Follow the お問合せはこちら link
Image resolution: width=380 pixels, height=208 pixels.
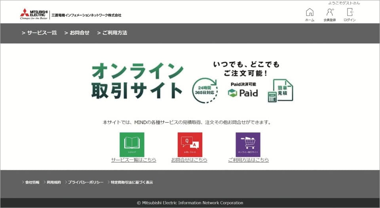(x=189, y=160)
